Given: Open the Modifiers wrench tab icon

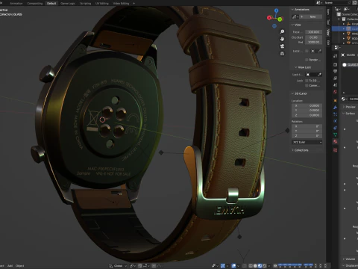Looking at the screenshot, I should [x=336, y=108].
